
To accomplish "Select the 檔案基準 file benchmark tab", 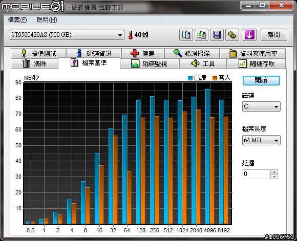I will point(89,63).
